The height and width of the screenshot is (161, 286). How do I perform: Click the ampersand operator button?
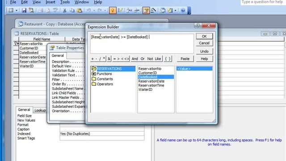coord(109,59)
